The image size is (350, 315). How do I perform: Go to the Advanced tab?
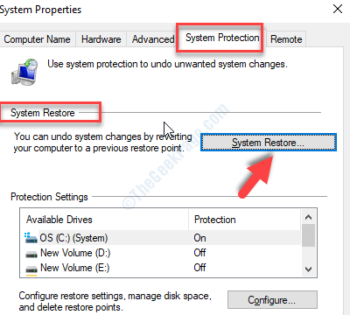pos(151,39)
